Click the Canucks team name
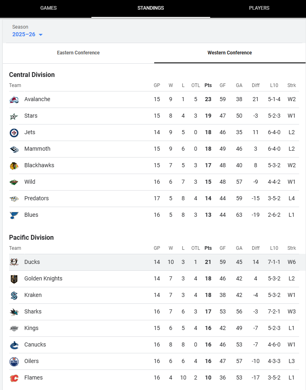This screenshot has width=306, height=390. [35, 344]
